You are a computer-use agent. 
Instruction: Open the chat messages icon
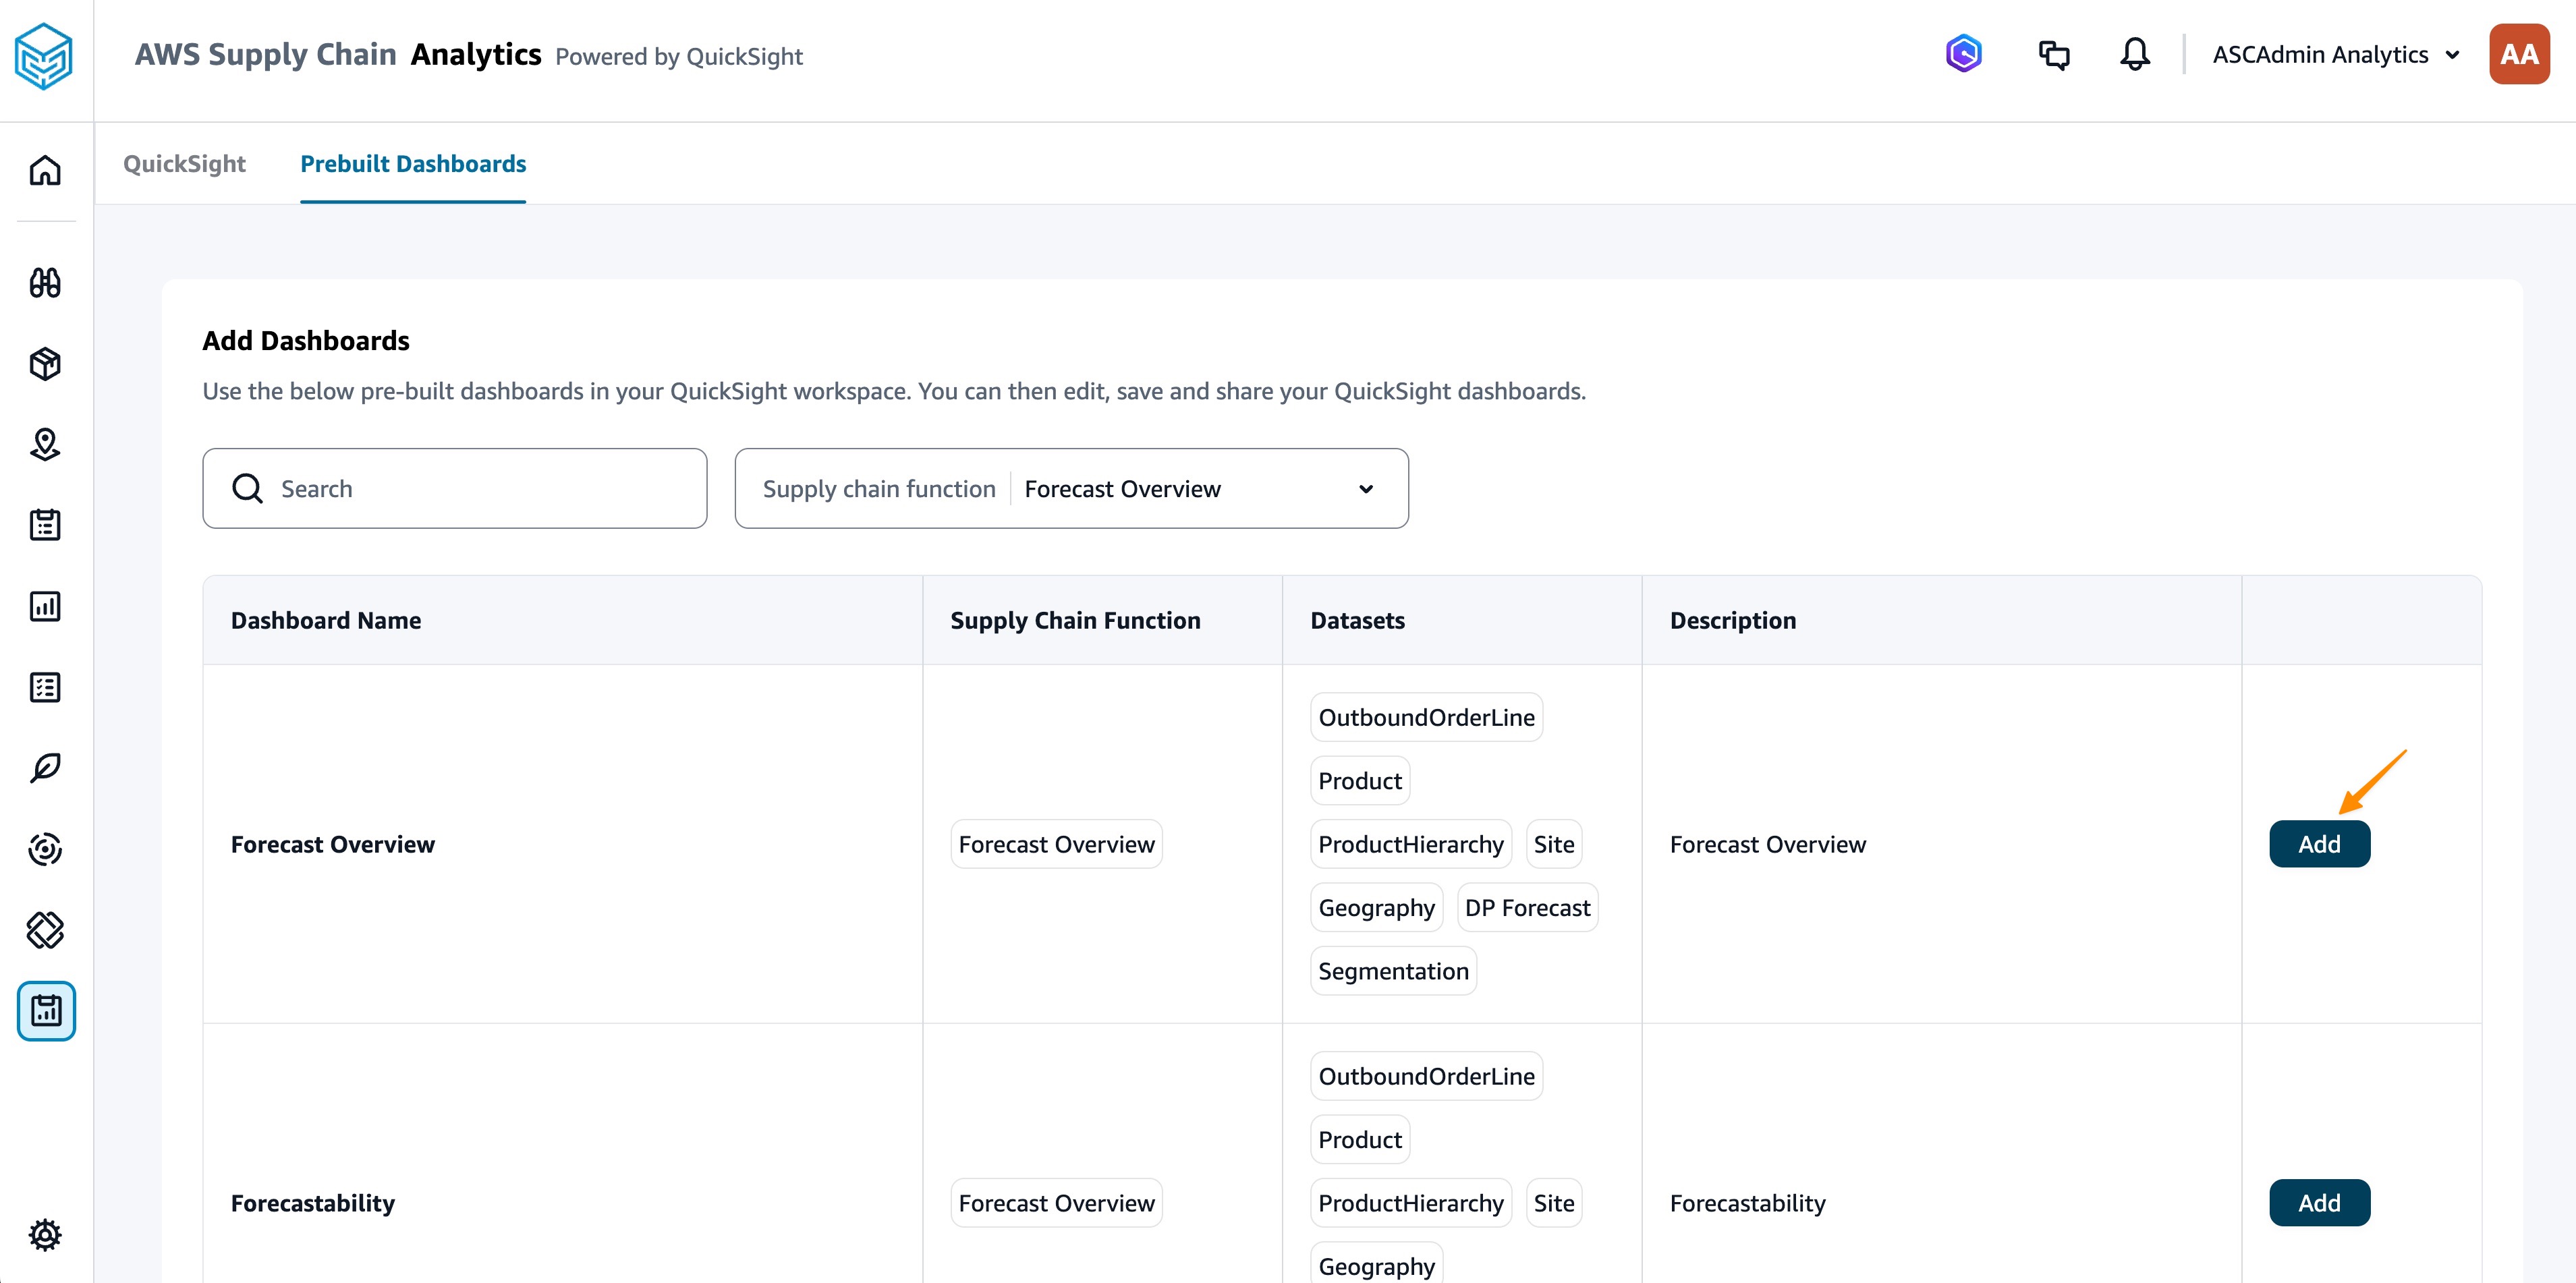point(2054,54)
